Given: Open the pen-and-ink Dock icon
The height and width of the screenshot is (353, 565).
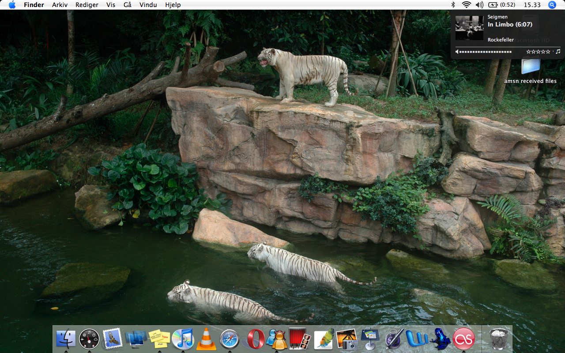Looking at the screenshot, I should tap(394, 339).
